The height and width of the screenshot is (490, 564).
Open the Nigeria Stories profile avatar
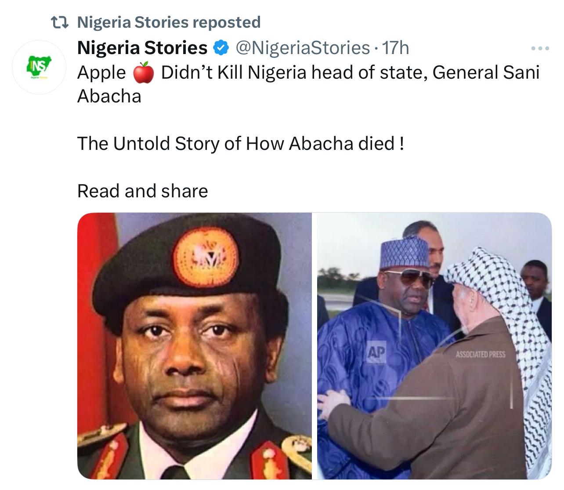pos(39,67)
